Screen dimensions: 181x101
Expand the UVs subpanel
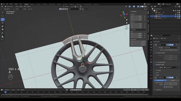tap(157, 73)
